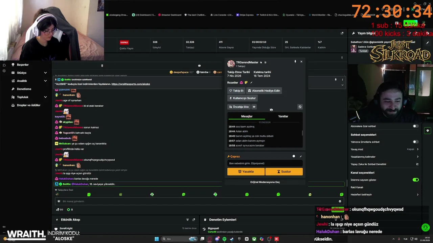Viewport: 433px width, 243px height.
Task: Click the taskbar search box Ara
Action: pos(180,239)
